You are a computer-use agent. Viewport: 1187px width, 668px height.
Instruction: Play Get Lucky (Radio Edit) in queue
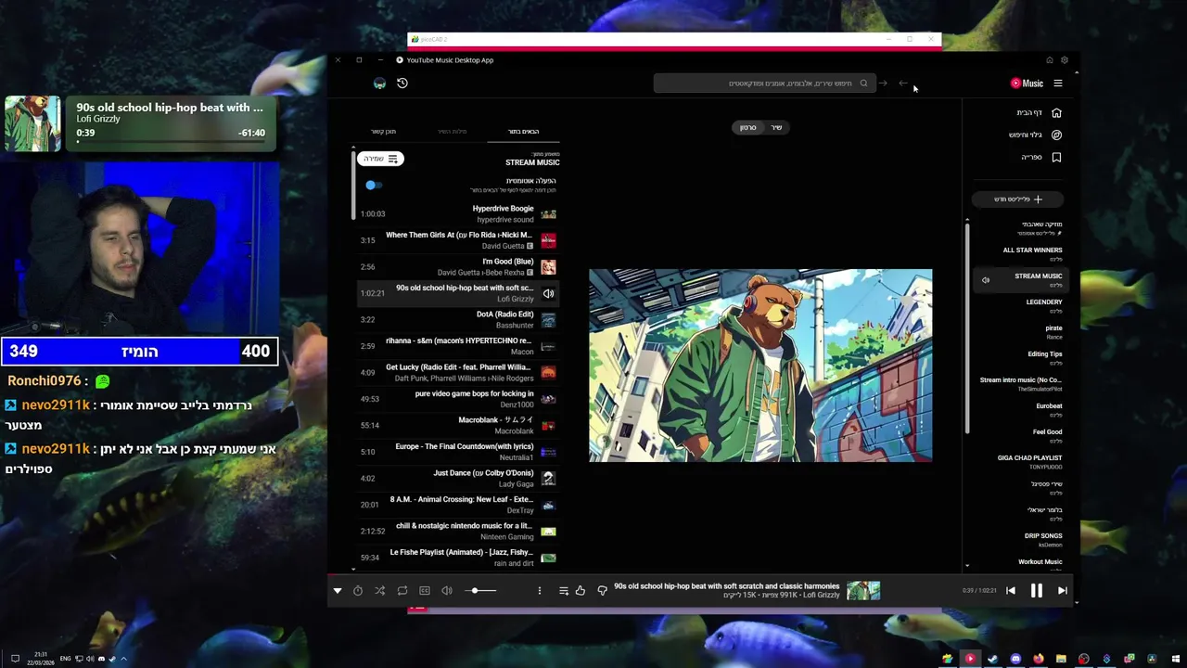pos(458,372)
